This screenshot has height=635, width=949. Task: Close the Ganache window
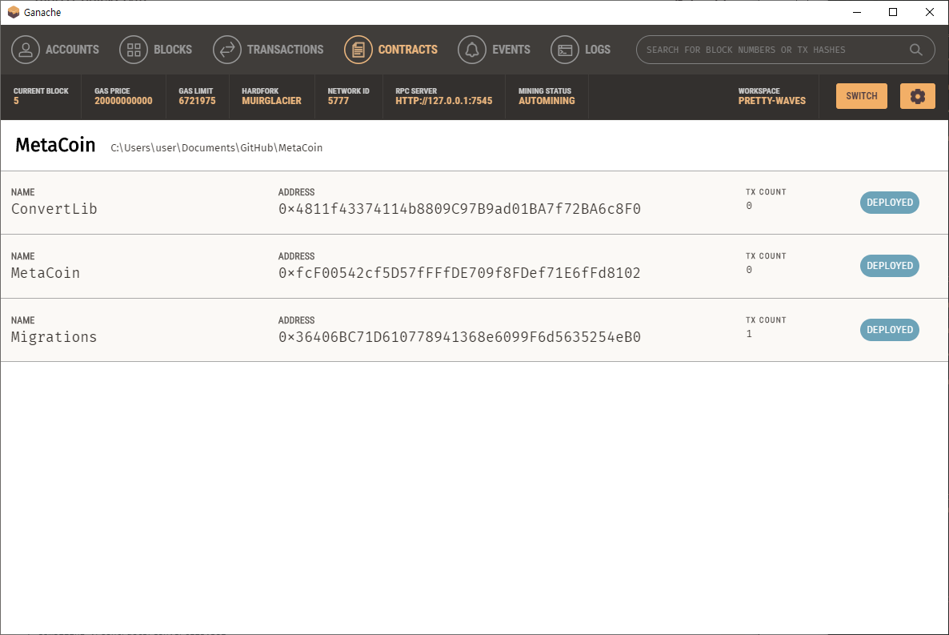930,12
